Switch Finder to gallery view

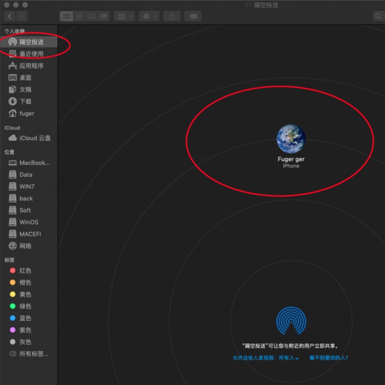[x=103, y=16]
